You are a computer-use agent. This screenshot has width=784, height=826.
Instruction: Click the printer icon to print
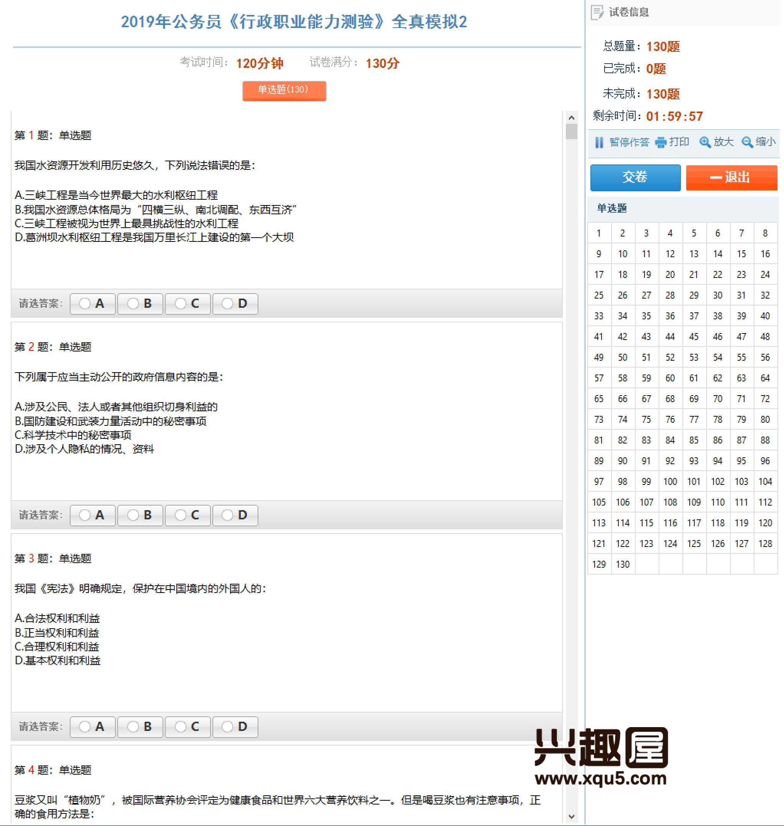pos(661,143)
